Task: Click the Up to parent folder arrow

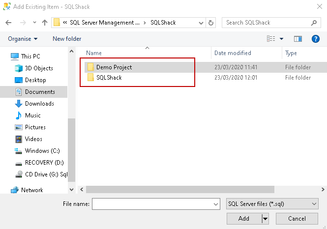Action: pos(45,23)
